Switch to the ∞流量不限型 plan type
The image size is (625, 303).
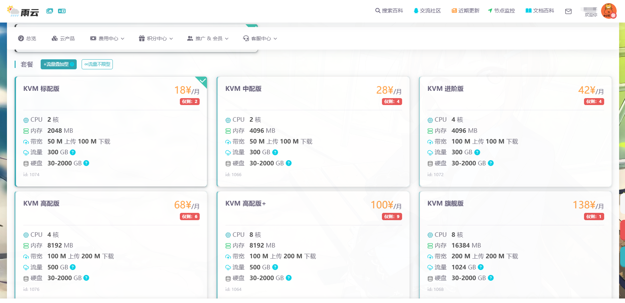[x=97, y=64]
